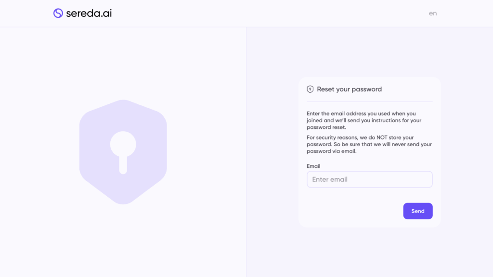Click the "Enter email" placeholder text
This screenshot has width=493, height=277.
330,179
